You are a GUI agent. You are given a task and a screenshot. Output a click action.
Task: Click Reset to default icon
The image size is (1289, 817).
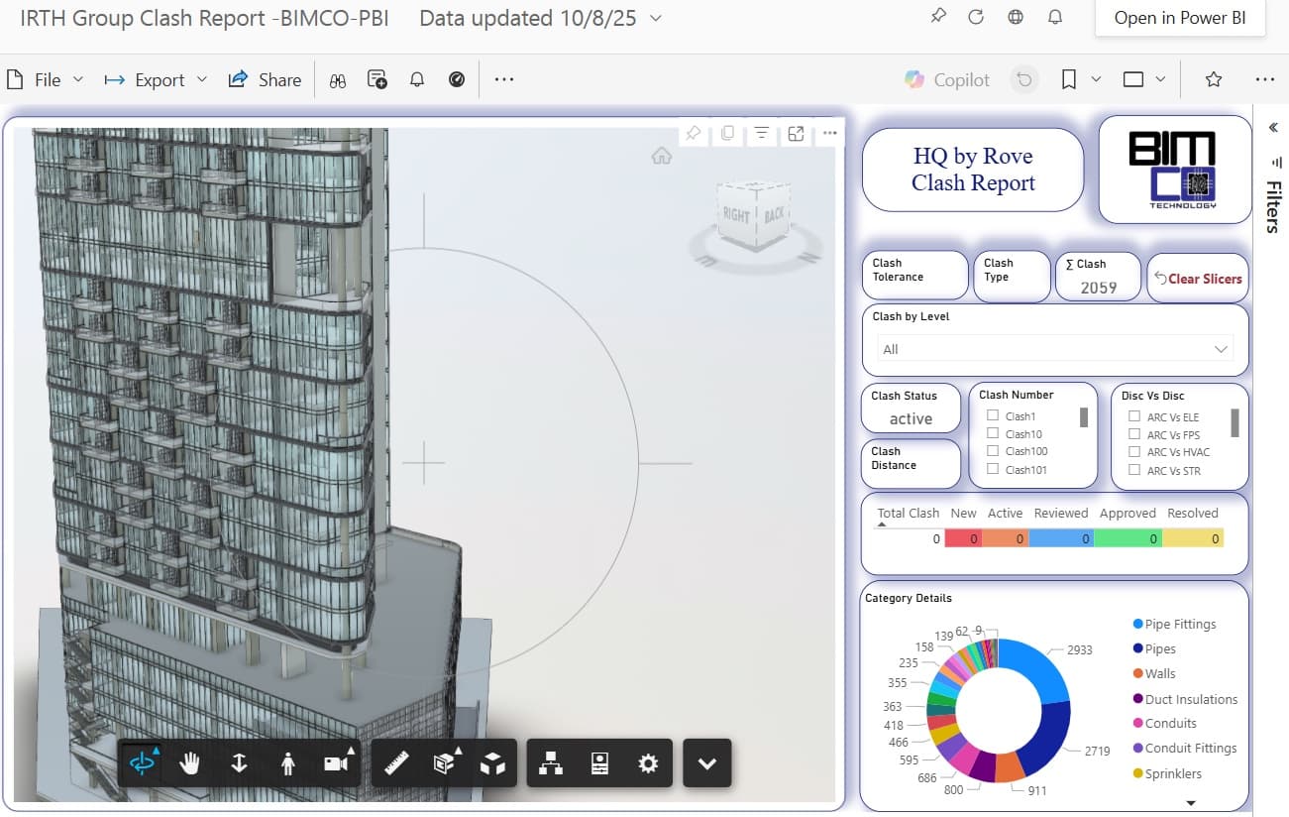(1025, 79)
